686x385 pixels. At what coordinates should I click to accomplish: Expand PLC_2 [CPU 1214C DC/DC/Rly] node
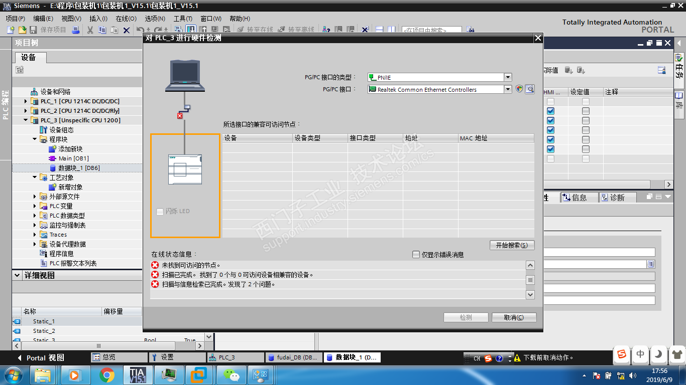[26, 111]
